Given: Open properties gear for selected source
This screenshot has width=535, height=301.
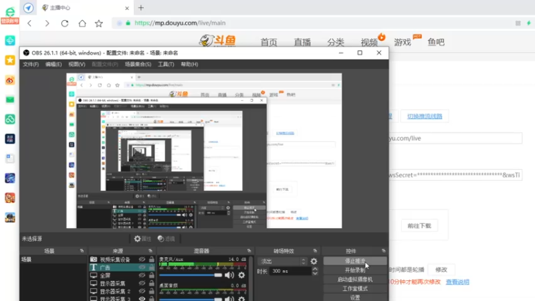Looking at the screenshot, I should click(x=138, y=239).
